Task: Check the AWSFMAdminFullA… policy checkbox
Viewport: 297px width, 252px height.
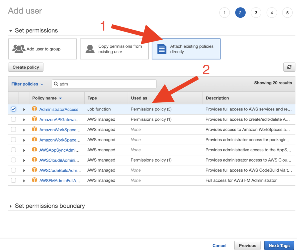Action: (x=13, y=180)
